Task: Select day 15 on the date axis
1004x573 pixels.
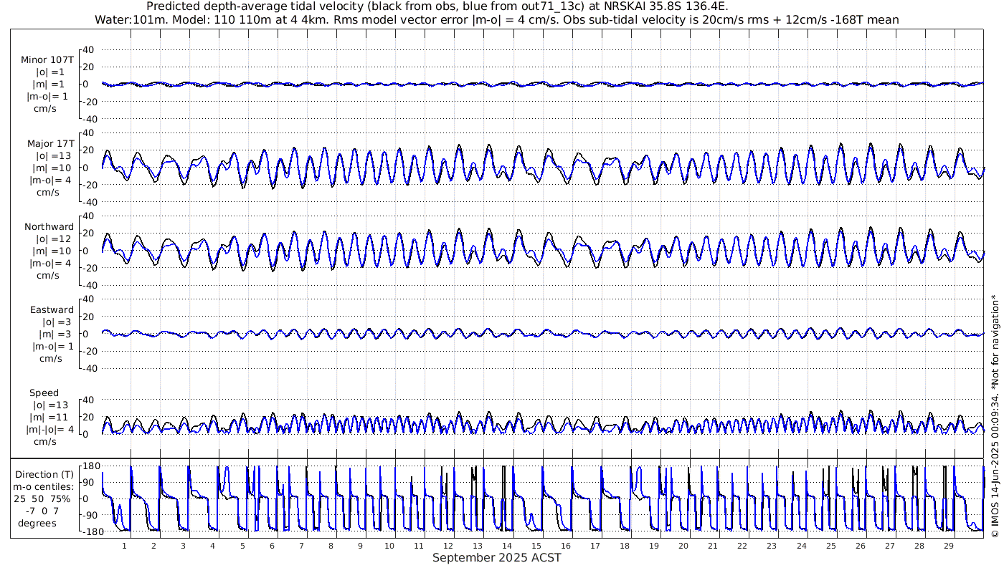Action: pyautogui.click(x=536, y=546)
